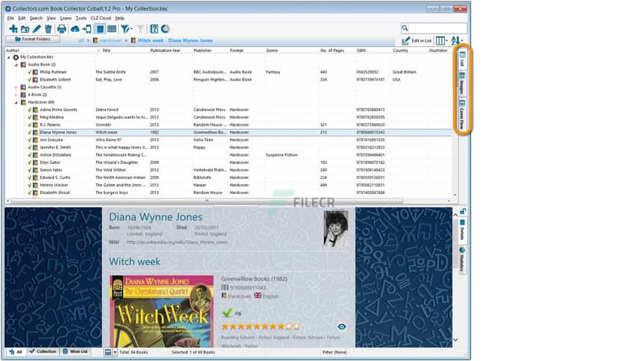Toggle checkmark next to Elizabeth Strout
The width and height of the screenshot is (624, 361).
pyautogui.click(x=30, y=193)
